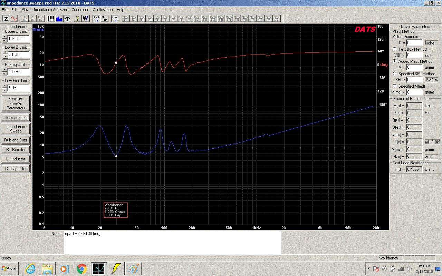This screenshot has width=442, height=276.
Task: Increase the Lower Z Limit with up arrow
Action: coord(4,52)
